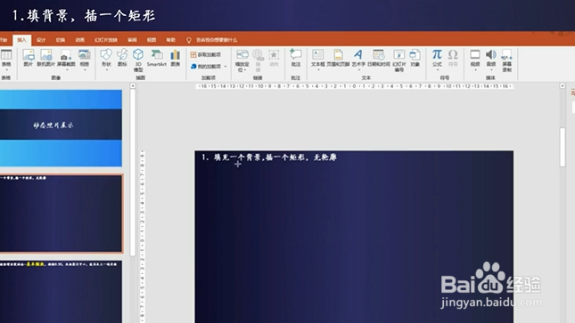The height and width of the screenshot is (323, 575).
Task: Open 页眉和页脚 header and footer
Action: pos(338,58)
